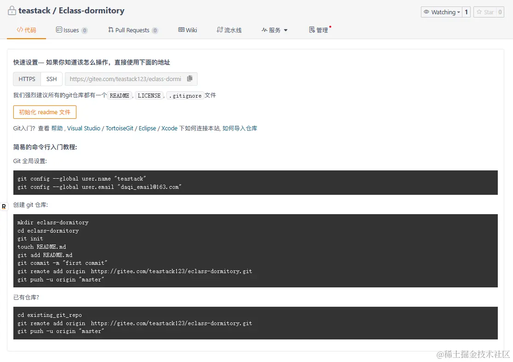
Task: Click the cd existing_git_repo command line
Action: click(x=50, y=315)
